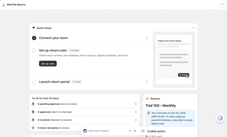227x137 pixels.
Task: Click the Returns card orange icon
Action: 147,99
